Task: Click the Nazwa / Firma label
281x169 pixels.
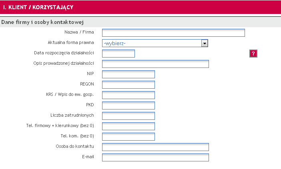Action: click(x=79, y=32)
